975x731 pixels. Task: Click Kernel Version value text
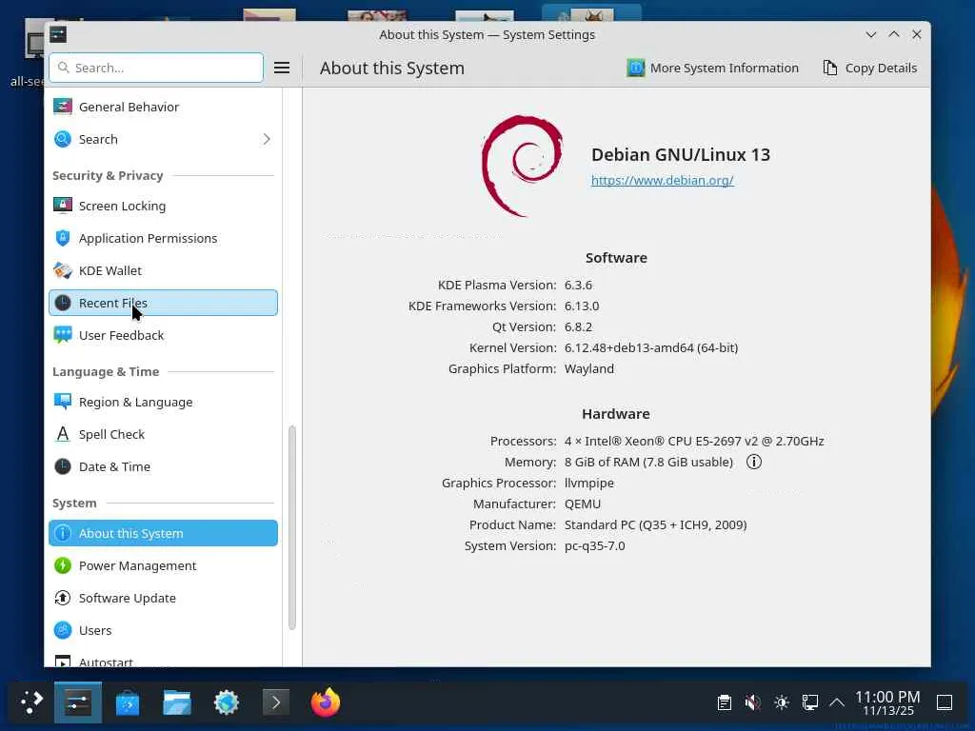(x=651, y=347)
